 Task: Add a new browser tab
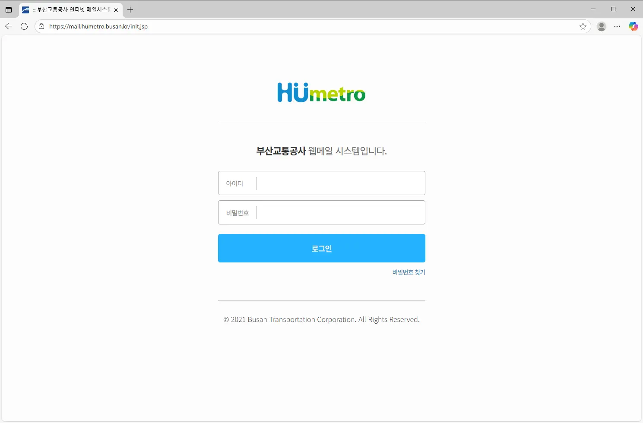tap(130, 9)
